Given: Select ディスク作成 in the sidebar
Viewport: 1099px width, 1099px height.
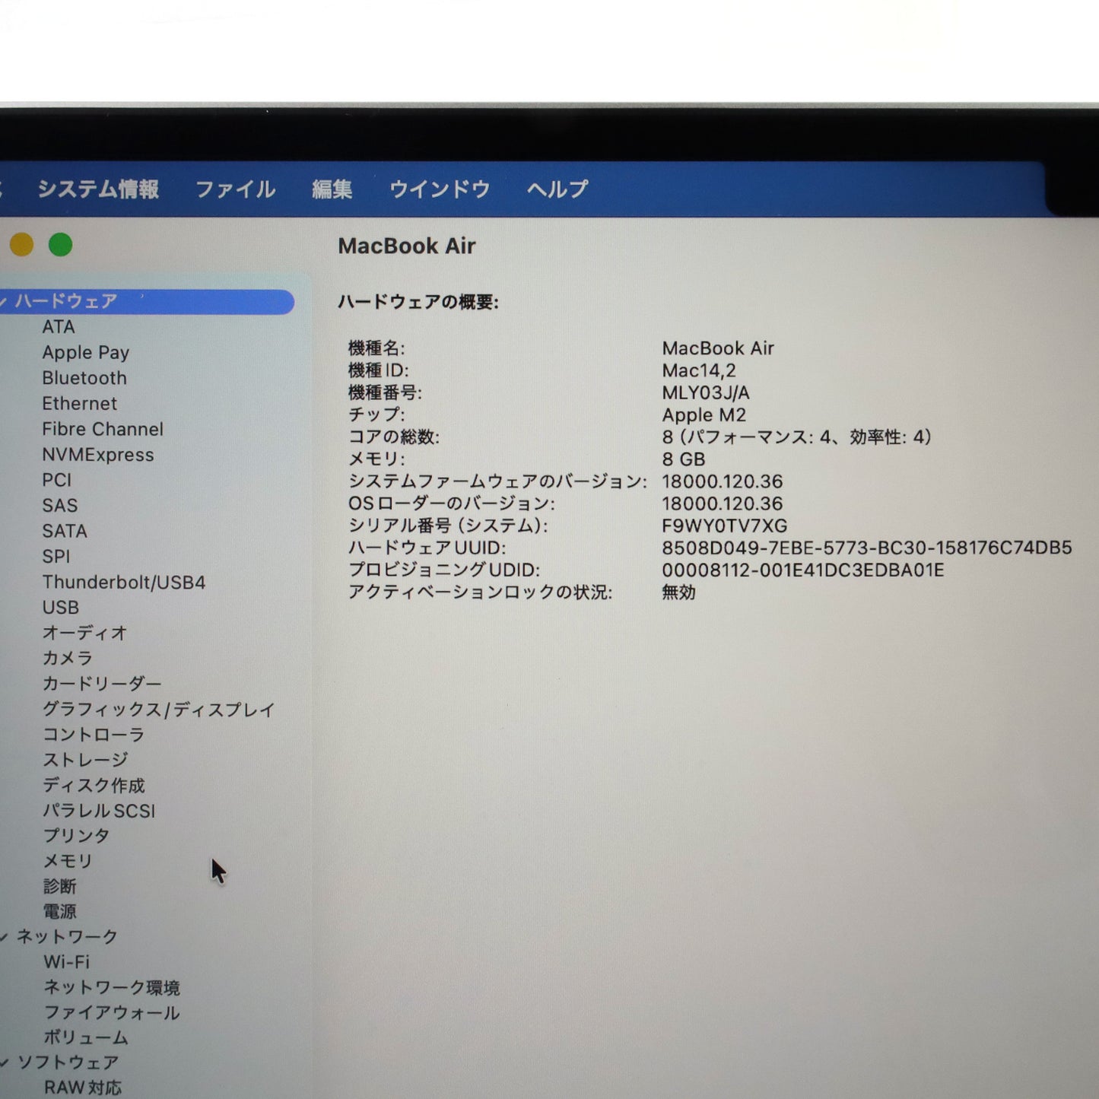Looking at the screenshot, I should click(94, 786).
